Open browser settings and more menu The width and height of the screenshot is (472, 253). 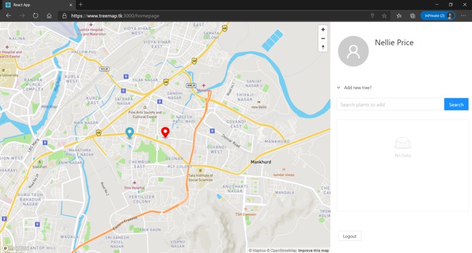point(463,16)
